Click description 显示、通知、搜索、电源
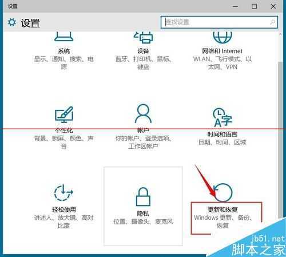This screenshot has height=257, width=286. point(63,63)
